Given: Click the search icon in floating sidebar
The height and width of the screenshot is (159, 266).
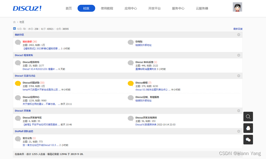Looking at the screenshot, I should [x=248, y=117].
